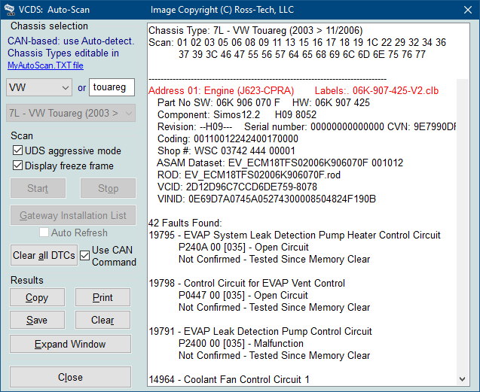Toggle the Use CAN Command checkbox

pos(85,255)
